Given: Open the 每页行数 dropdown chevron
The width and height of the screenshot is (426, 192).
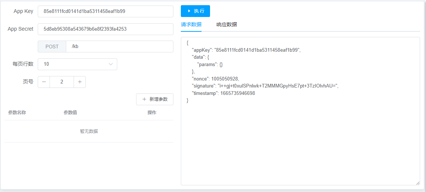Looking at the screenshot, I should pyautogui.click(x=111, y=64).
